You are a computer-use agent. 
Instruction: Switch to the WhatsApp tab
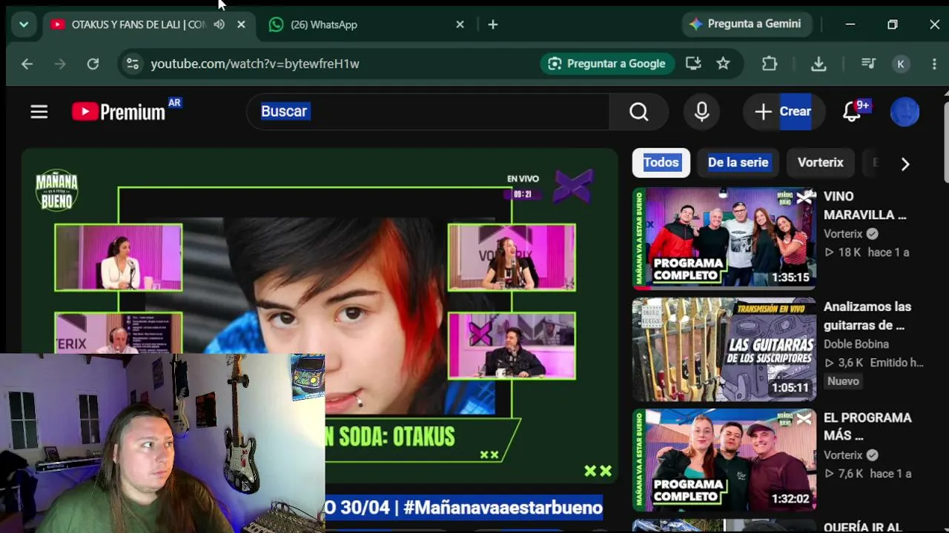(365, 24)
